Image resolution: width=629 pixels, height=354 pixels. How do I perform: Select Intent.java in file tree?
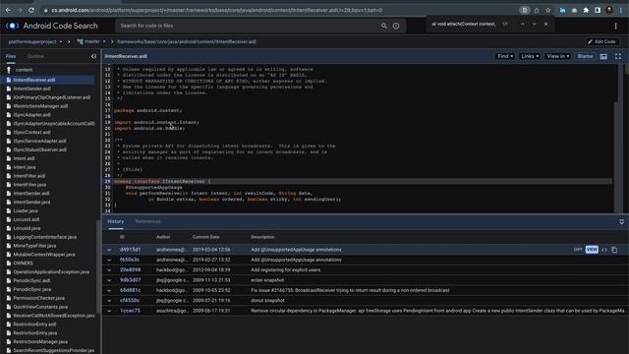click(24, 167)
